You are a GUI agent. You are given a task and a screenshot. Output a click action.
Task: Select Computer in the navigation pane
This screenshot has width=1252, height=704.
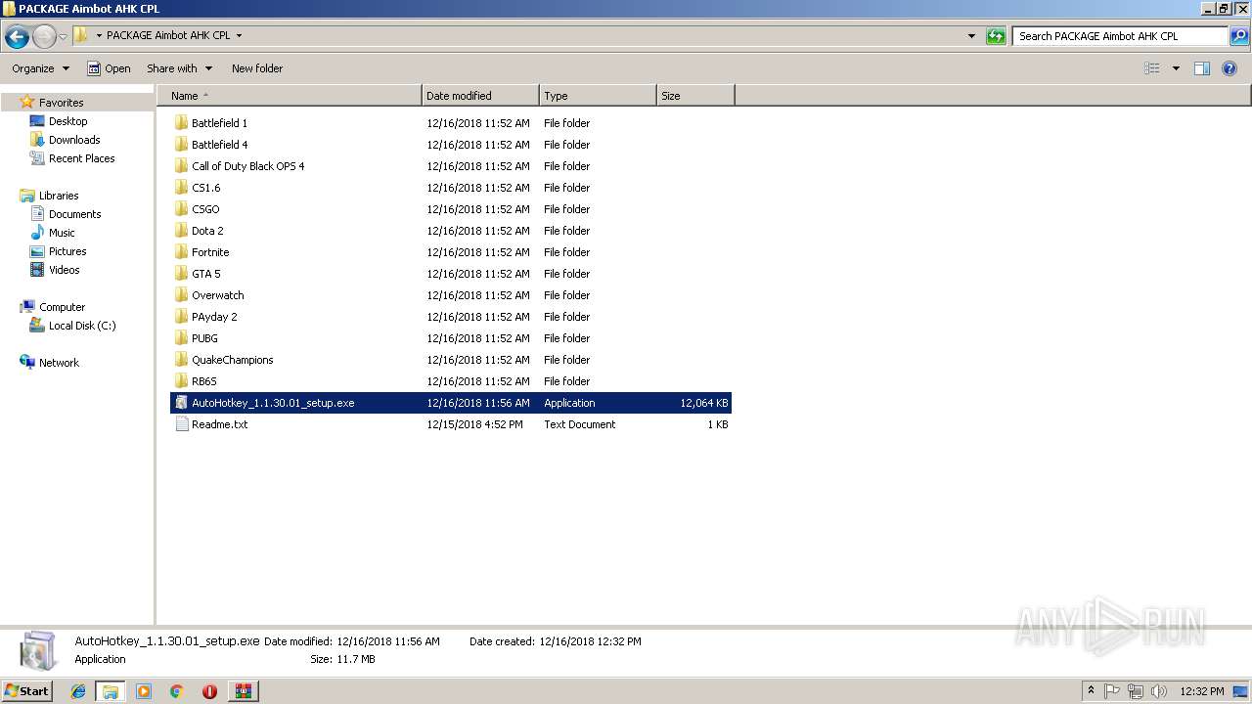(x=62, y=307)
